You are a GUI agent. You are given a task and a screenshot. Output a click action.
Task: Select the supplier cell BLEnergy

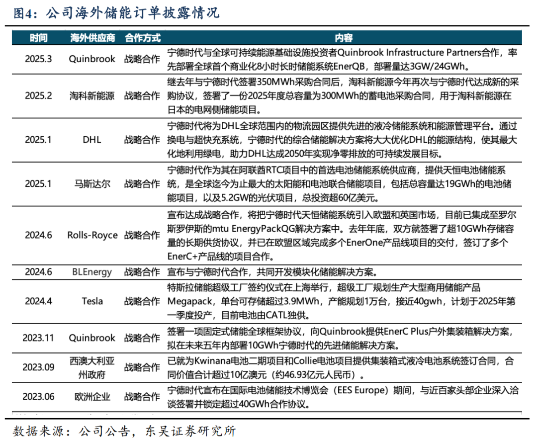[92, 272]
